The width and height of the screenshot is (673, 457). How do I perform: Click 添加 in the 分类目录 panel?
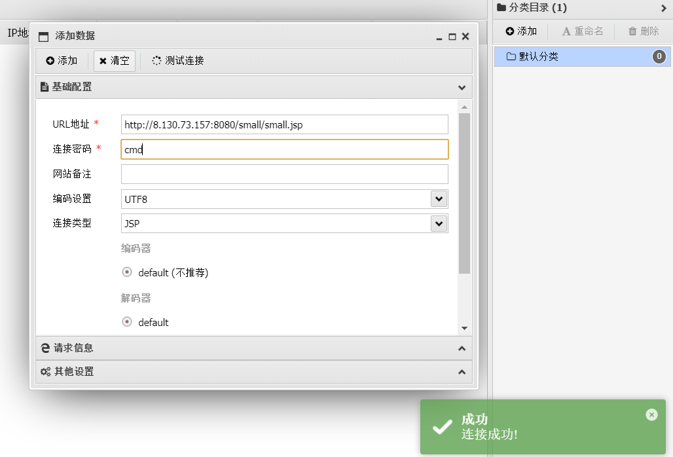pos(520,31)
